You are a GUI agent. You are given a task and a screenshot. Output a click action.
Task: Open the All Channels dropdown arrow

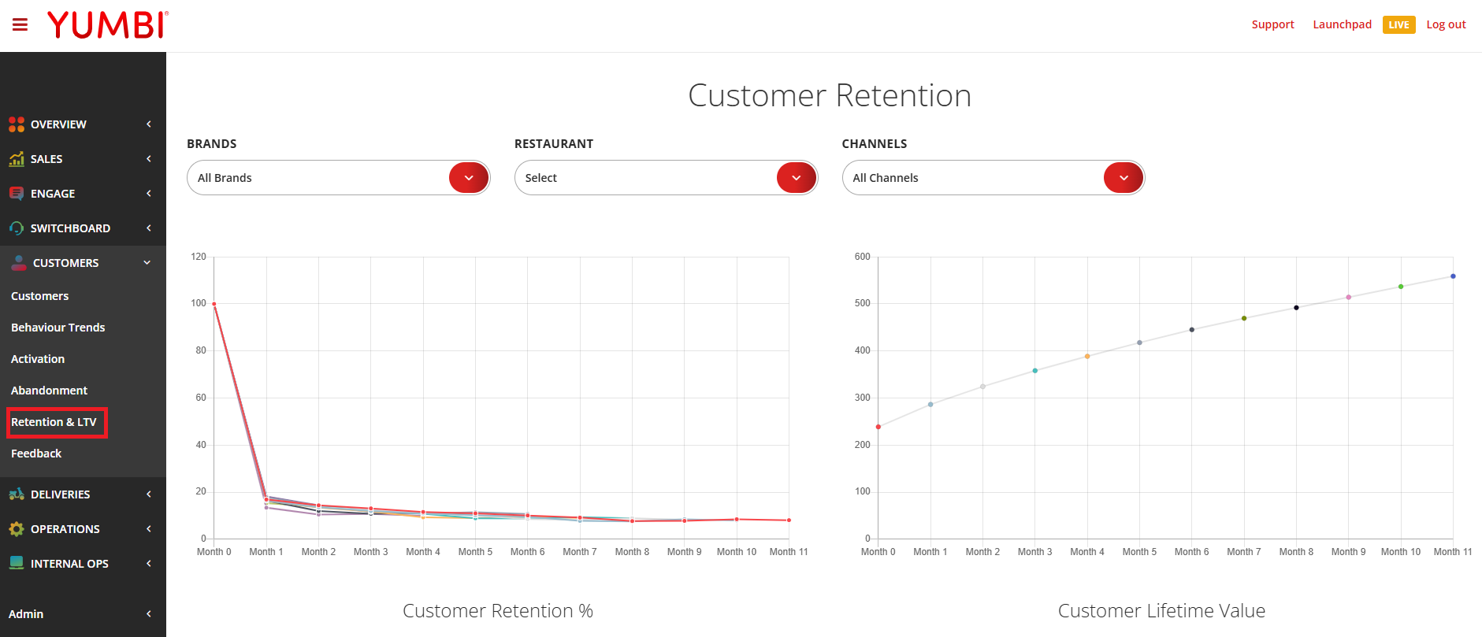1124,178
